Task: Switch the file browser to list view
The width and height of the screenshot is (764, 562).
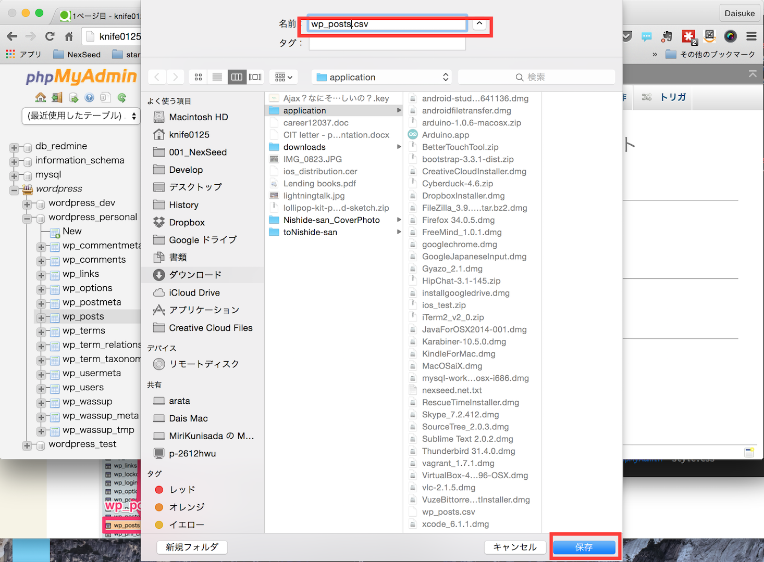Action: [217, 76]
